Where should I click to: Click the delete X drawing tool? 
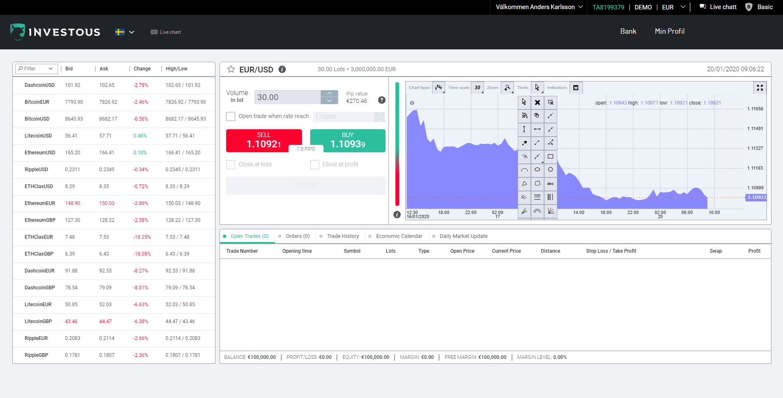(537, 102)
